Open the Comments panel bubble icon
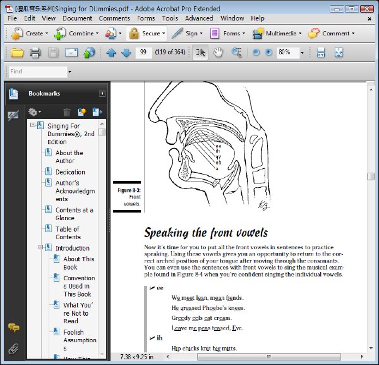Screen dimensions: 379x365 (x=13, y=328)
